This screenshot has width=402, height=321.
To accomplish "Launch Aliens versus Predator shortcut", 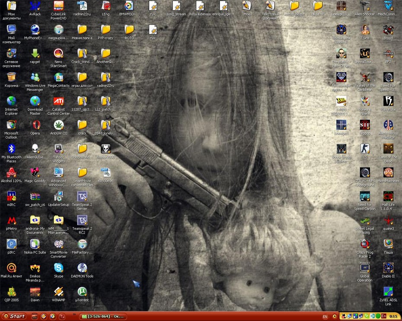I will tap(388, 129).
